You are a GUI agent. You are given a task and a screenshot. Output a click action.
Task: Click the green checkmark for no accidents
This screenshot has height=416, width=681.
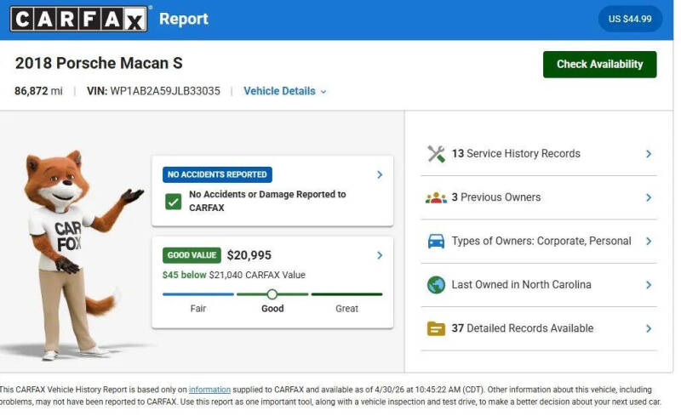(x=174, y=202)
